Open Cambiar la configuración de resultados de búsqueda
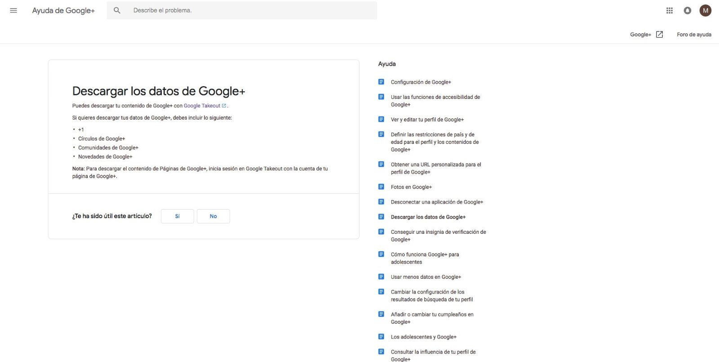The width and height of the screenshot is (719, 362). pos(432,295)
